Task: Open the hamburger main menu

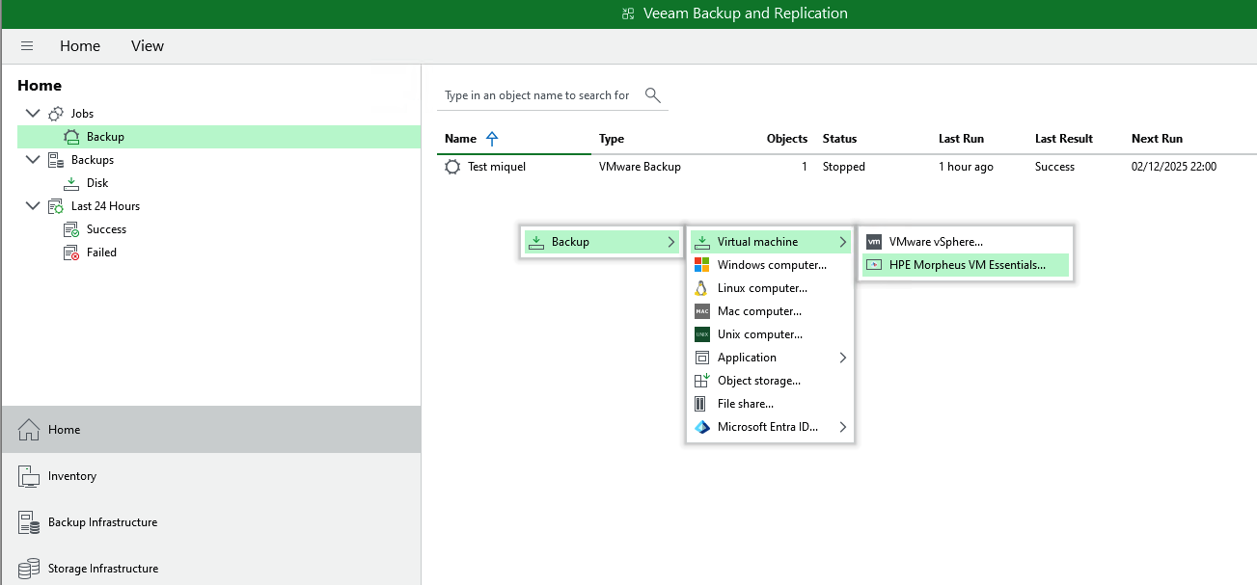Action: pyautogui.click(x=27, y=45)
